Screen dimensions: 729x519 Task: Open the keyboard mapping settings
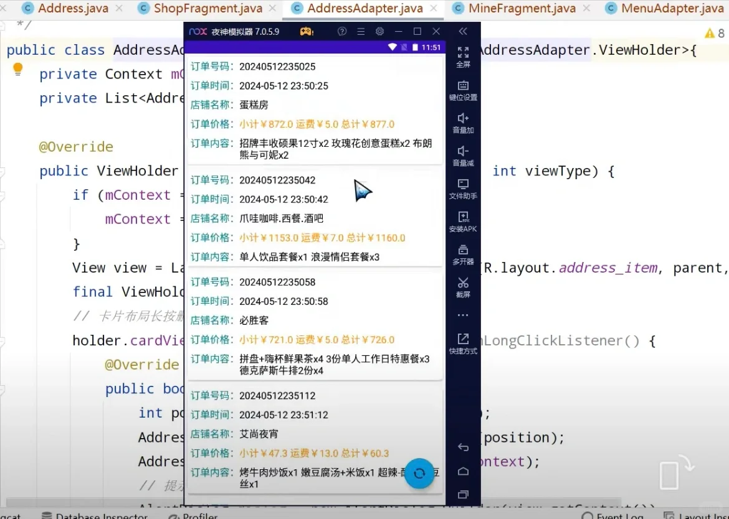pyautogui.click(x=463, y=90)
